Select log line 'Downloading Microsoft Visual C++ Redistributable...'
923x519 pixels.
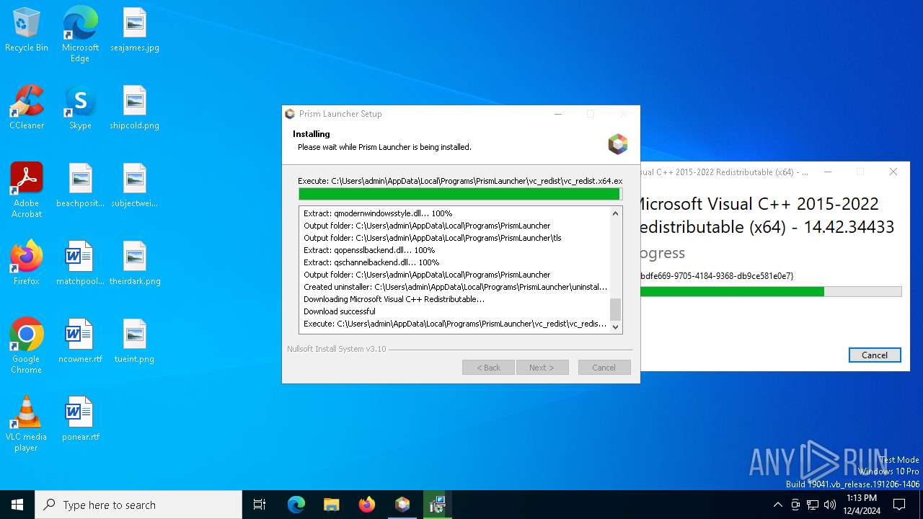(394, 299)
